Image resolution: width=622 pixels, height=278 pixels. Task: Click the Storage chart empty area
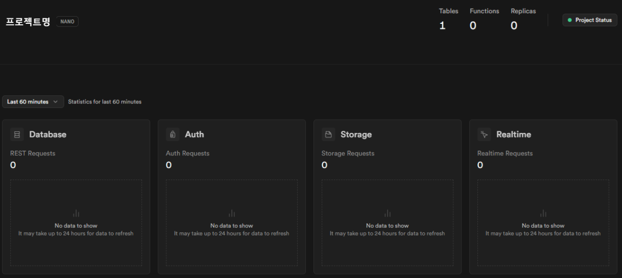(388, 249)
